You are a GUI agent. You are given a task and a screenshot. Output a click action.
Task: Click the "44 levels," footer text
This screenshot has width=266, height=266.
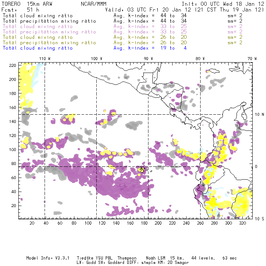[203, 258]
